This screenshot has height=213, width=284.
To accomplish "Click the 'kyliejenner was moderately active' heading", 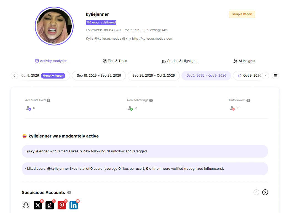I will [x=64, y=136].
